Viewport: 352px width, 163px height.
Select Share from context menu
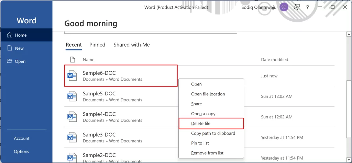[x=211, y=104]
